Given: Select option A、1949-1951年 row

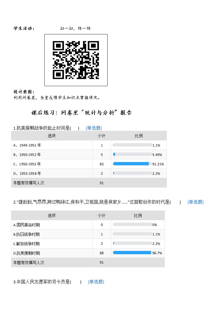Looking at the screenshot, I should click(x=89, y=145).
